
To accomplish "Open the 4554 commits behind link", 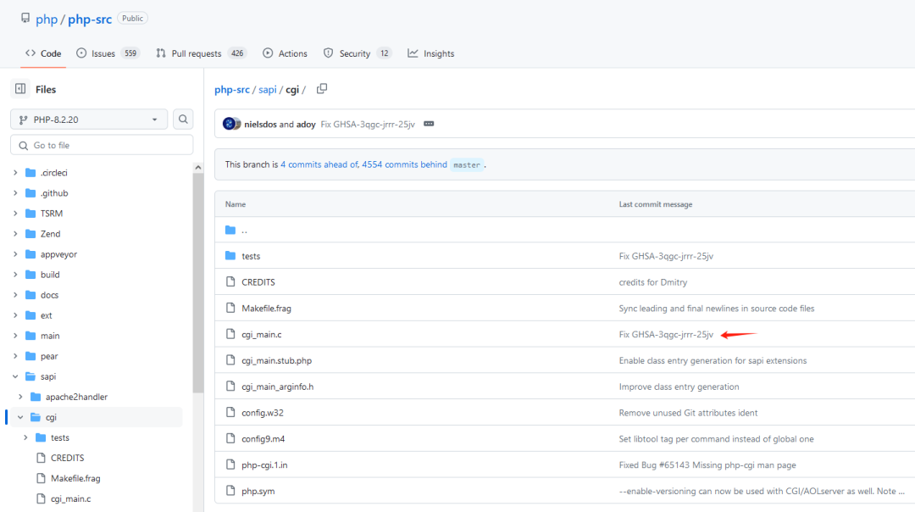I will pyautogui.click(x=404, y=164).
